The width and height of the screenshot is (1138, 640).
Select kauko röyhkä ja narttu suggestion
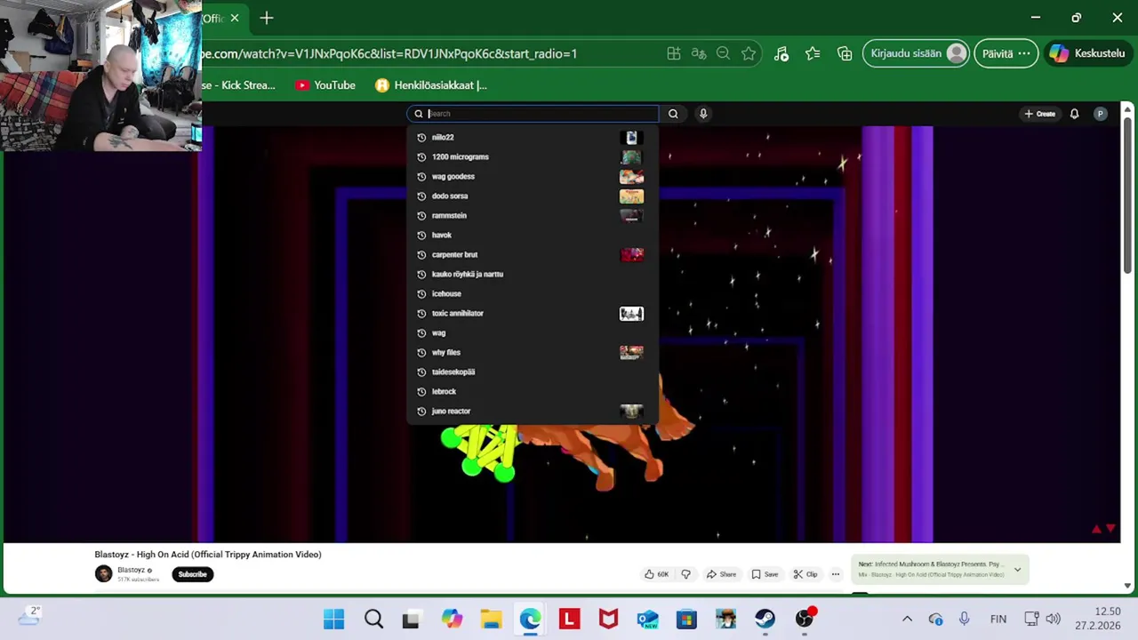click(533, 275)
